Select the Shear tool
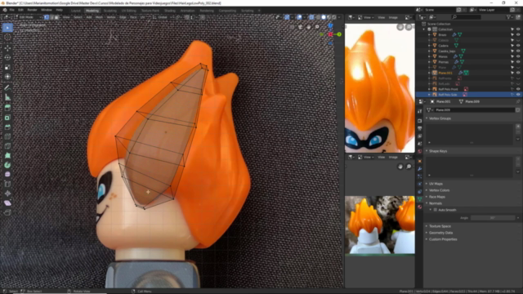This screenshot has height=294, width=523. click(x=7, y=203)
